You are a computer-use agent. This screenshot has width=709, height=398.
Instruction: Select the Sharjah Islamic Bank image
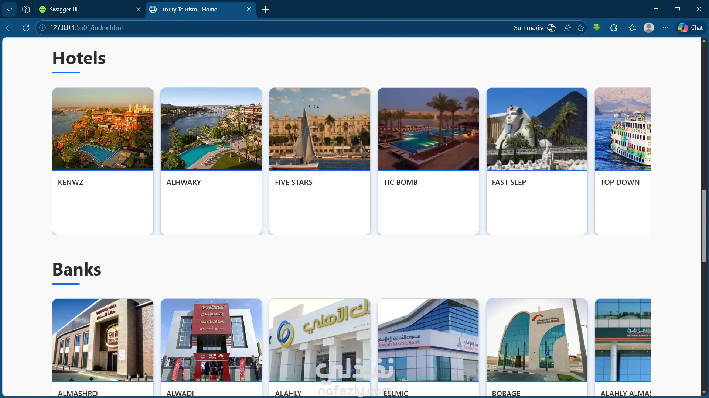428,340
